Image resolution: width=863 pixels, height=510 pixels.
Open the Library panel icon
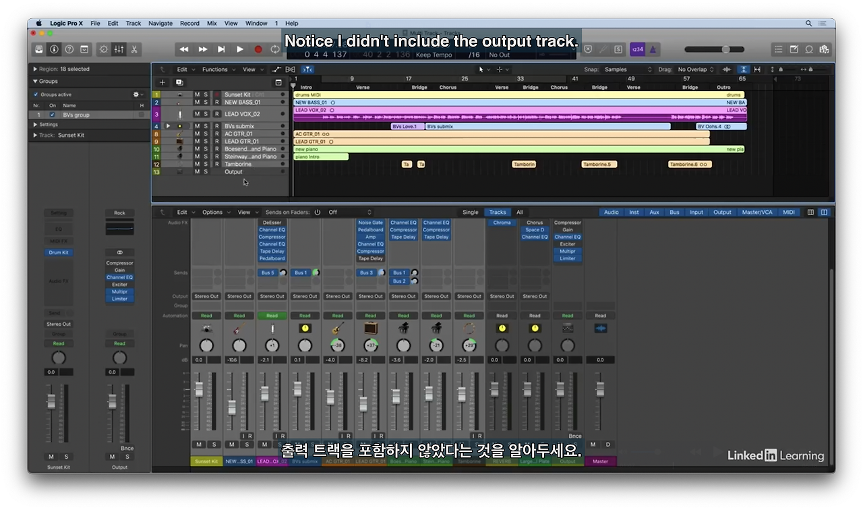(39, 49)
